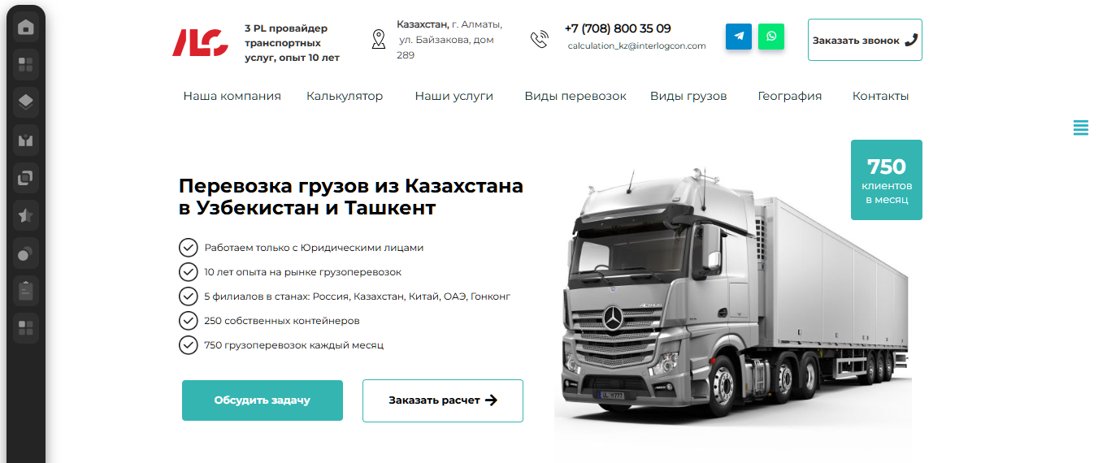Click the map pin location icon
Image resolution: width=1098 pixels, height=463 pixels.
pyautogui.click(x=379, y=39)
